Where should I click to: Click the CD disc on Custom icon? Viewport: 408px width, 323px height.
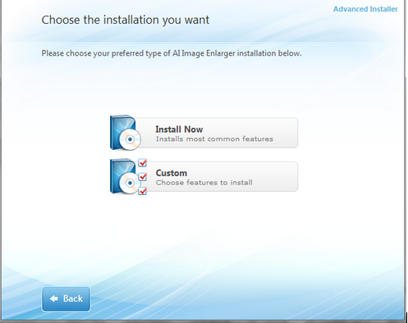point(130,183)
